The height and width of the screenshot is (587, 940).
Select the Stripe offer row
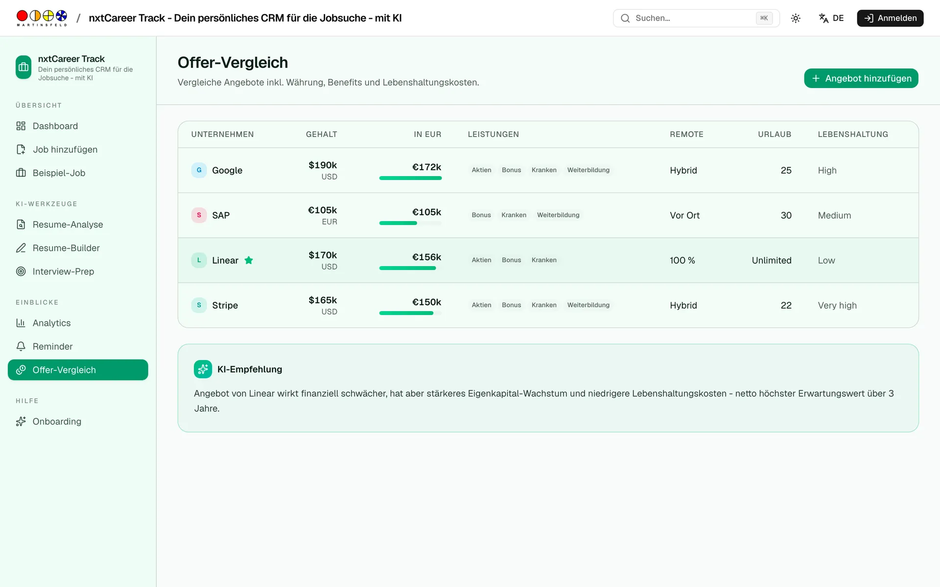point(548,305)
